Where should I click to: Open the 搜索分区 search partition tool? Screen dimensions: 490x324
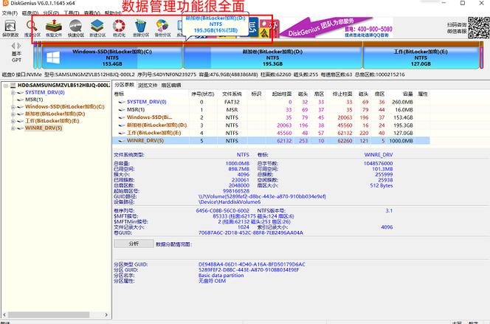pos(32,28)
